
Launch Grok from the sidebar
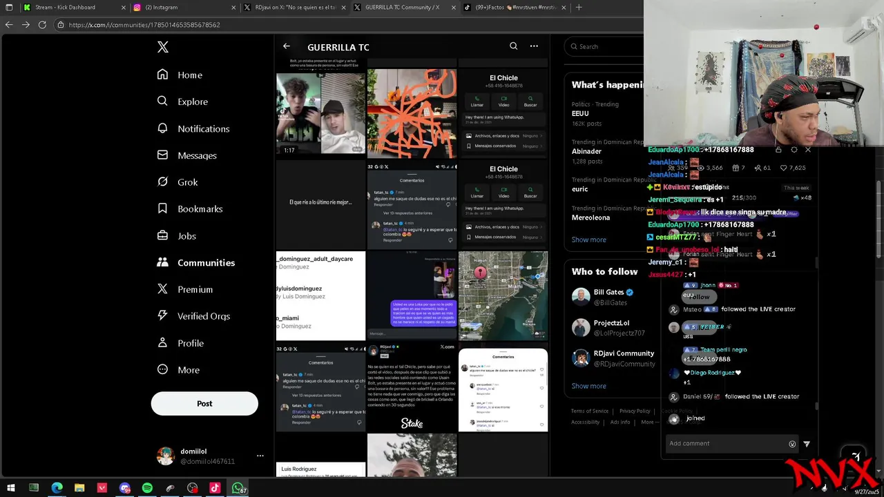coord(177,182)
